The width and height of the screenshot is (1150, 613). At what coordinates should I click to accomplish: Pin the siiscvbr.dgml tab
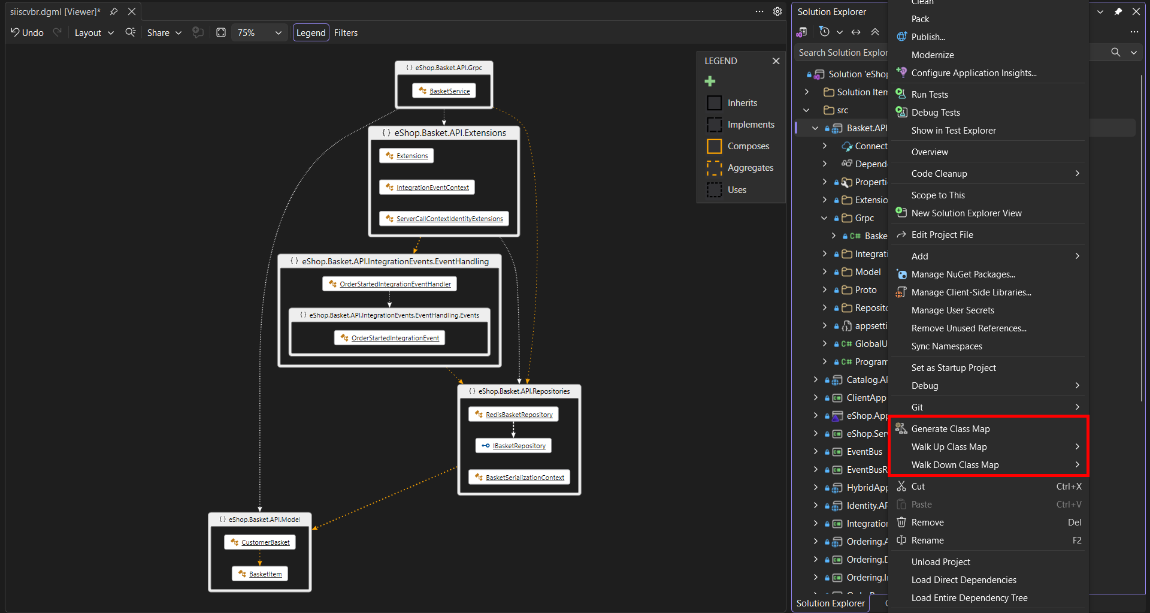[x=114, y=11]
